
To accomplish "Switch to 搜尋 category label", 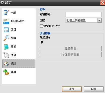I will click(x=13, y=38).
